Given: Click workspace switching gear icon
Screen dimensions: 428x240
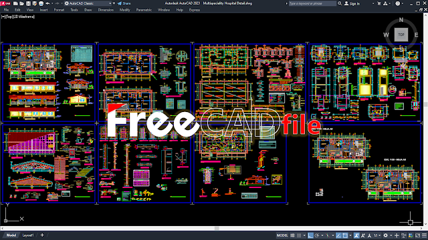Looking at the screenshot, I should pos(386,235).
